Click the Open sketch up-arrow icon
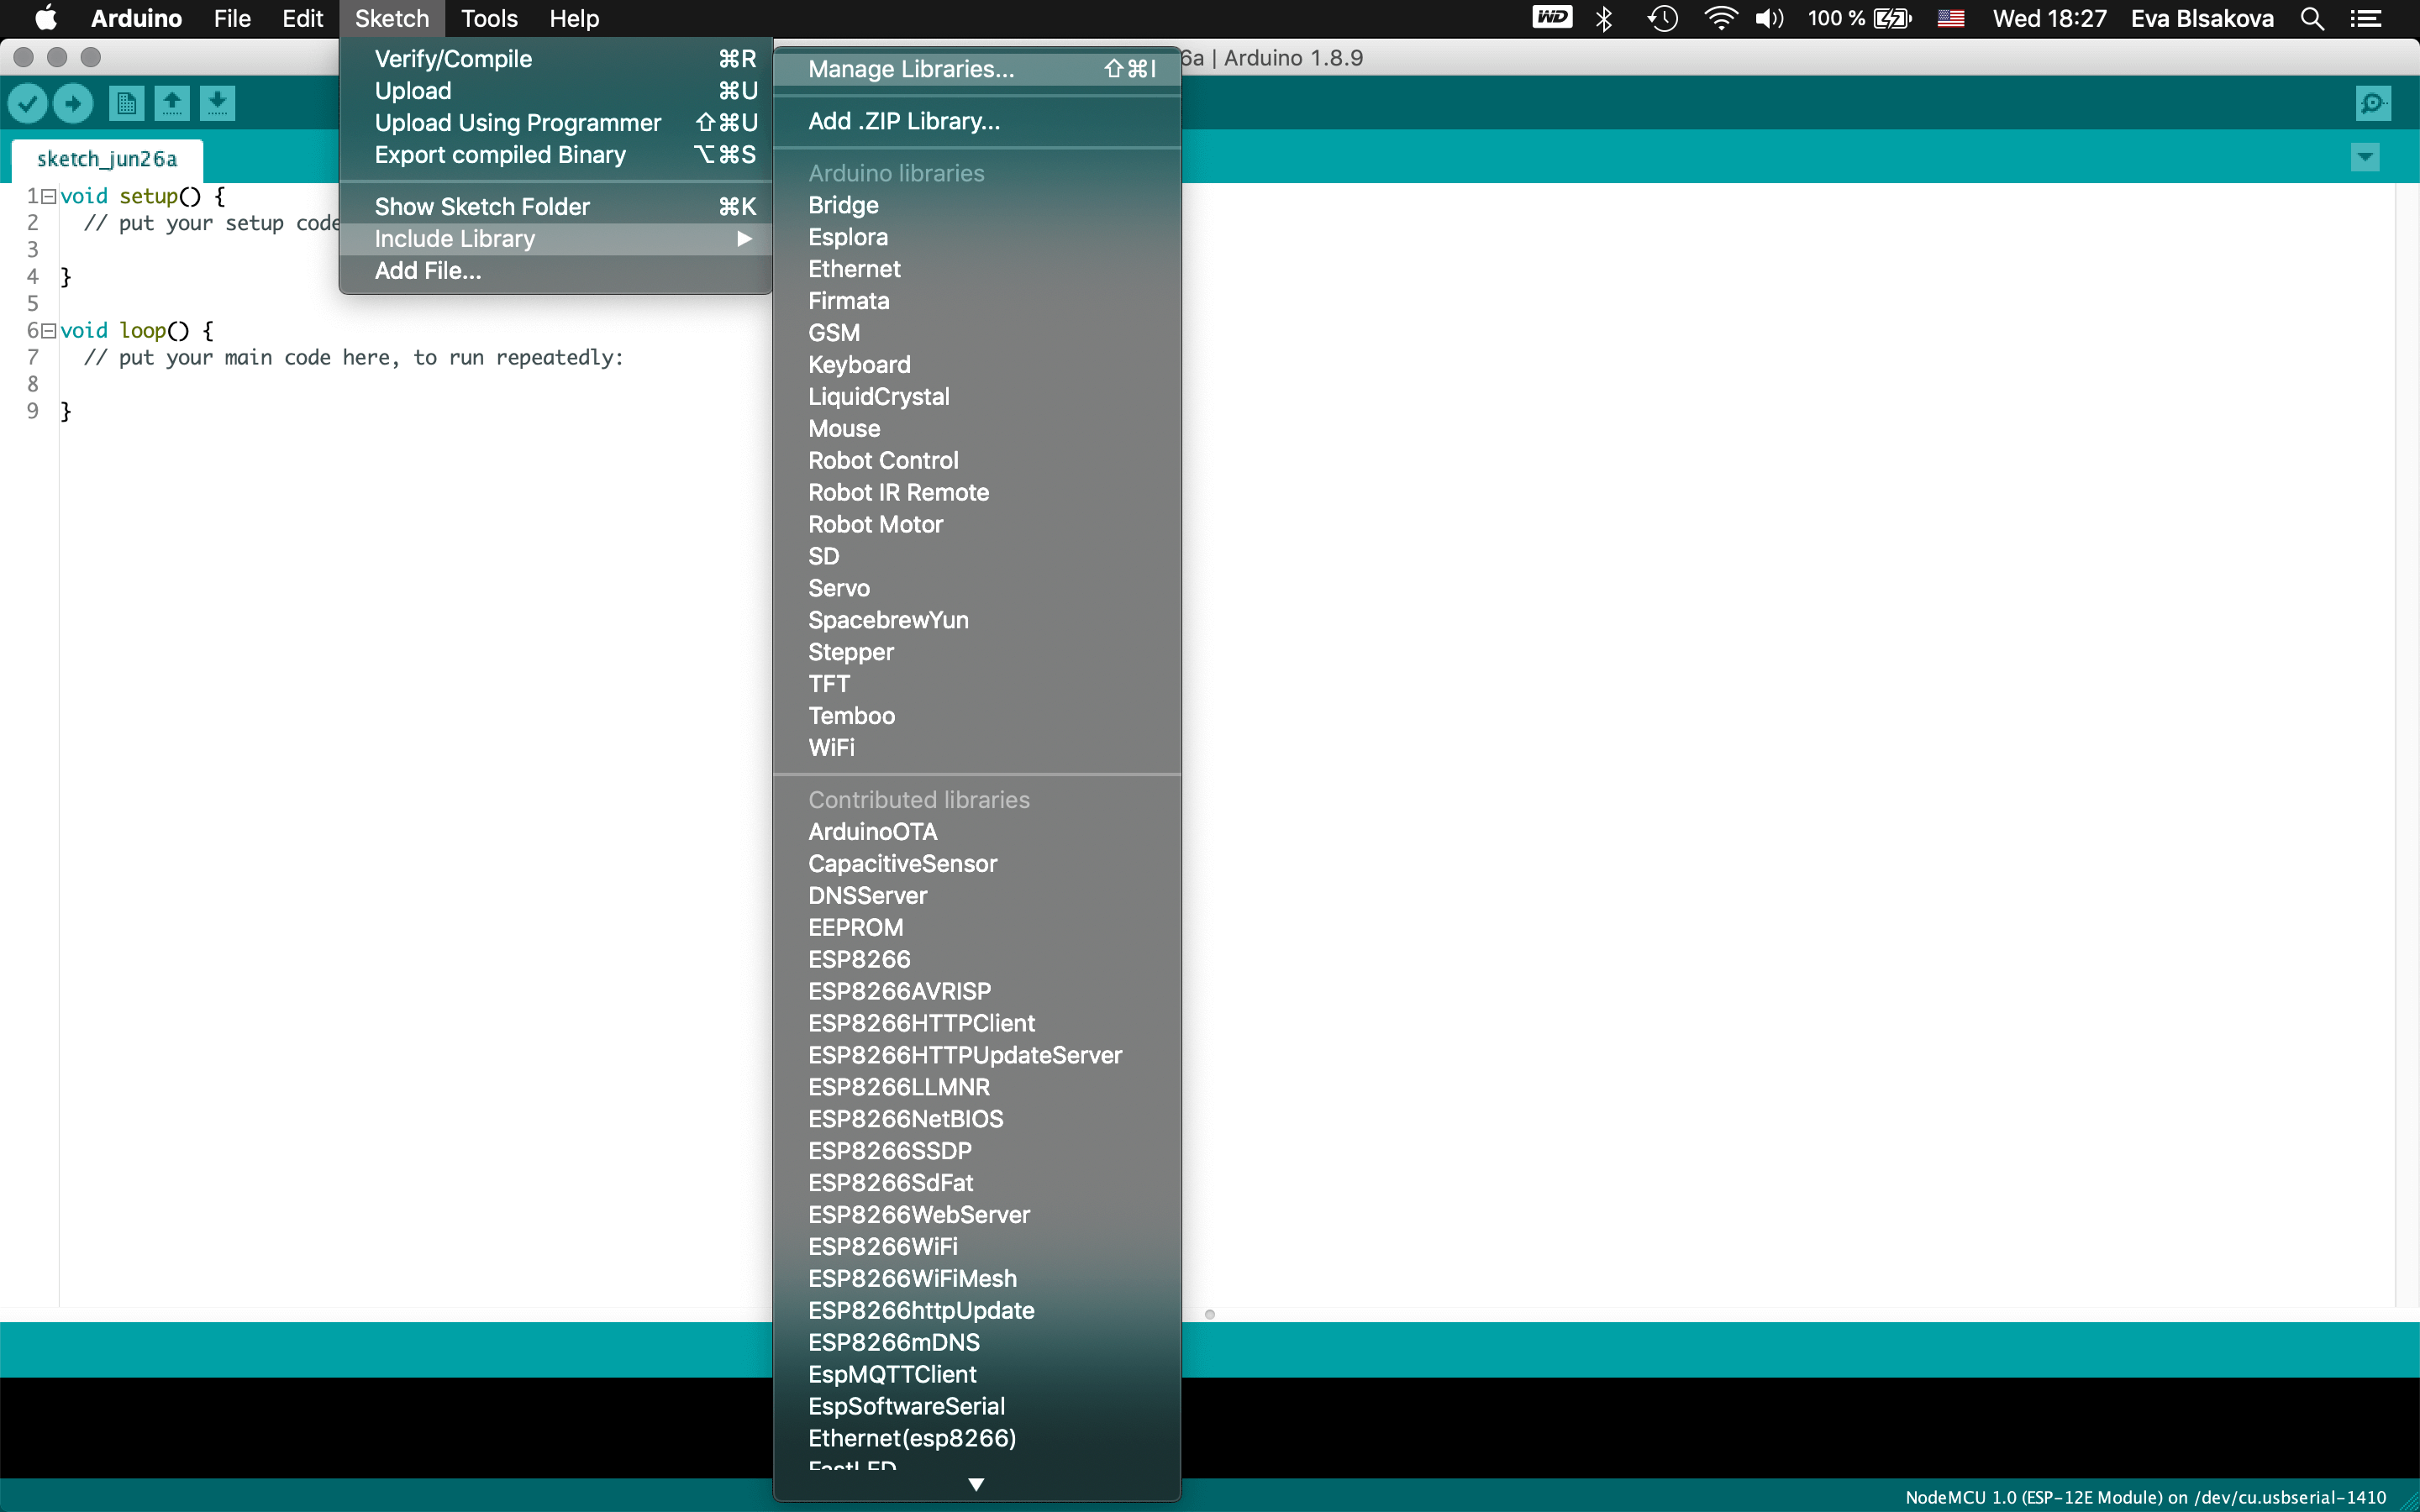The height and width of the screenshot is (1512, 2420). (172, 103)
